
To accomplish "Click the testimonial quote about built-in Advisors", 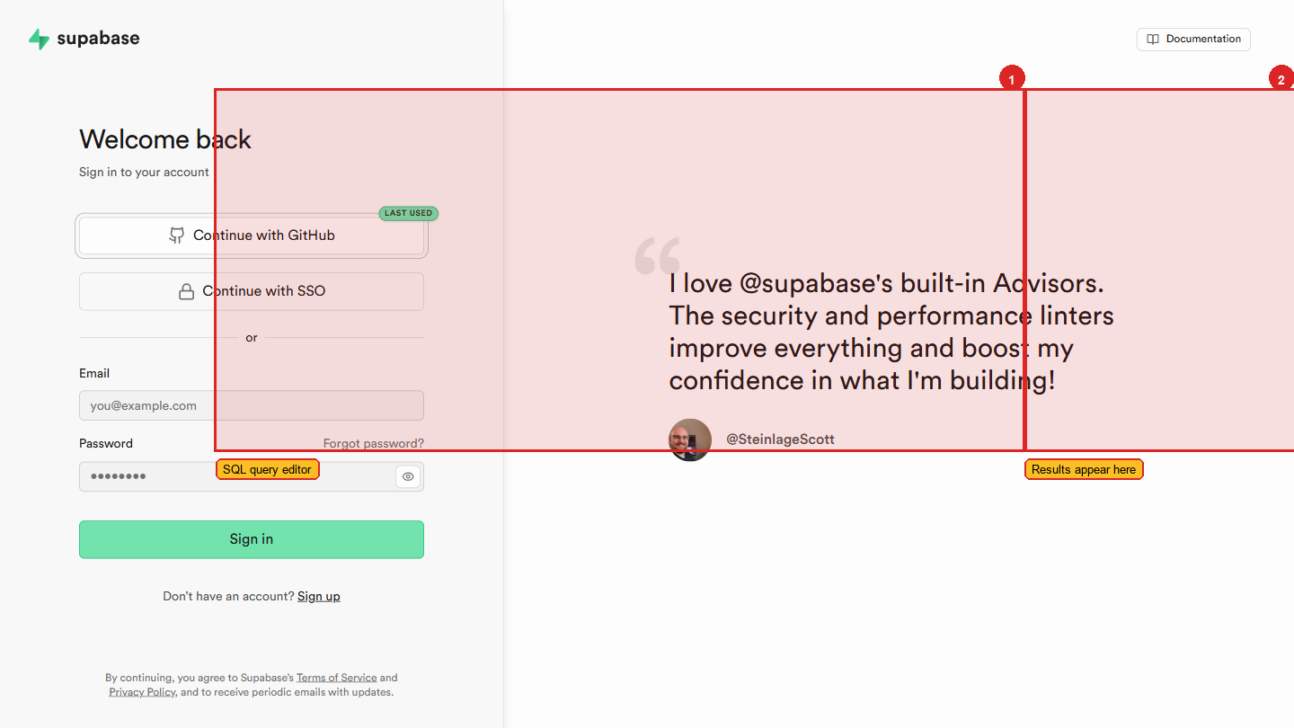I will 891,332.
